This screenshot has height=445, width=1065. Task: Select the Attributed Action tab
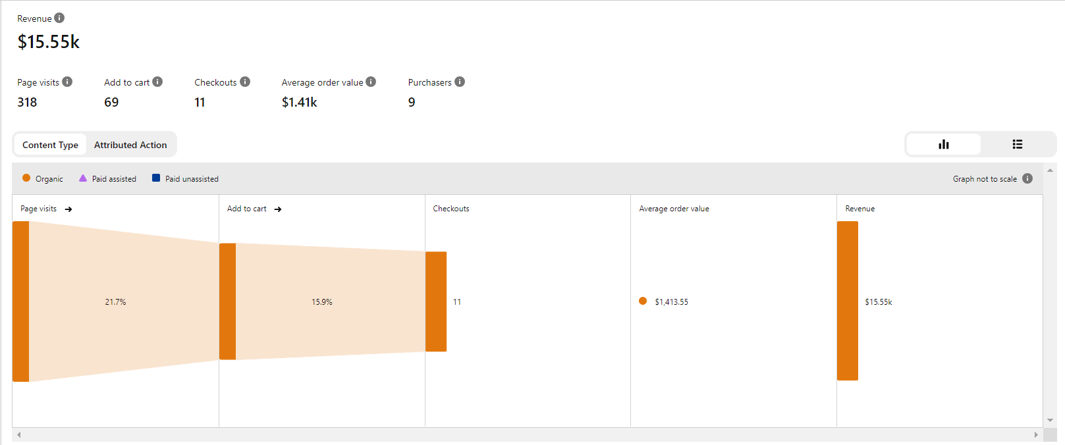pyautogui.click(x=130, y=145)
